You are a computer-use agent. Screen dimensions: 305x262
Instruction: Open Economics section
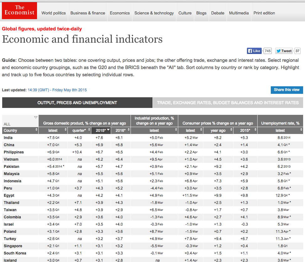(120, 13)
